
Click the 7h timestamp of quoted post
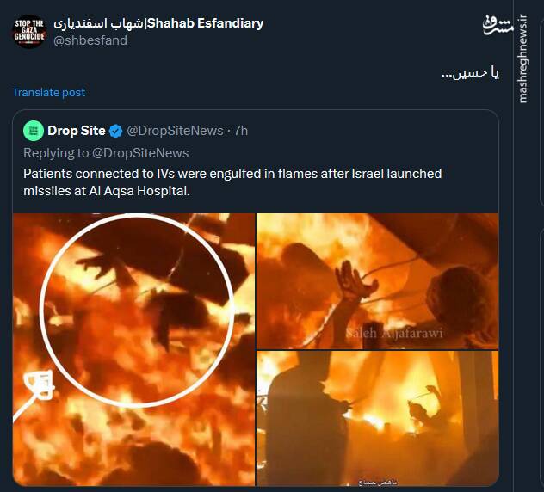point(241,131)
